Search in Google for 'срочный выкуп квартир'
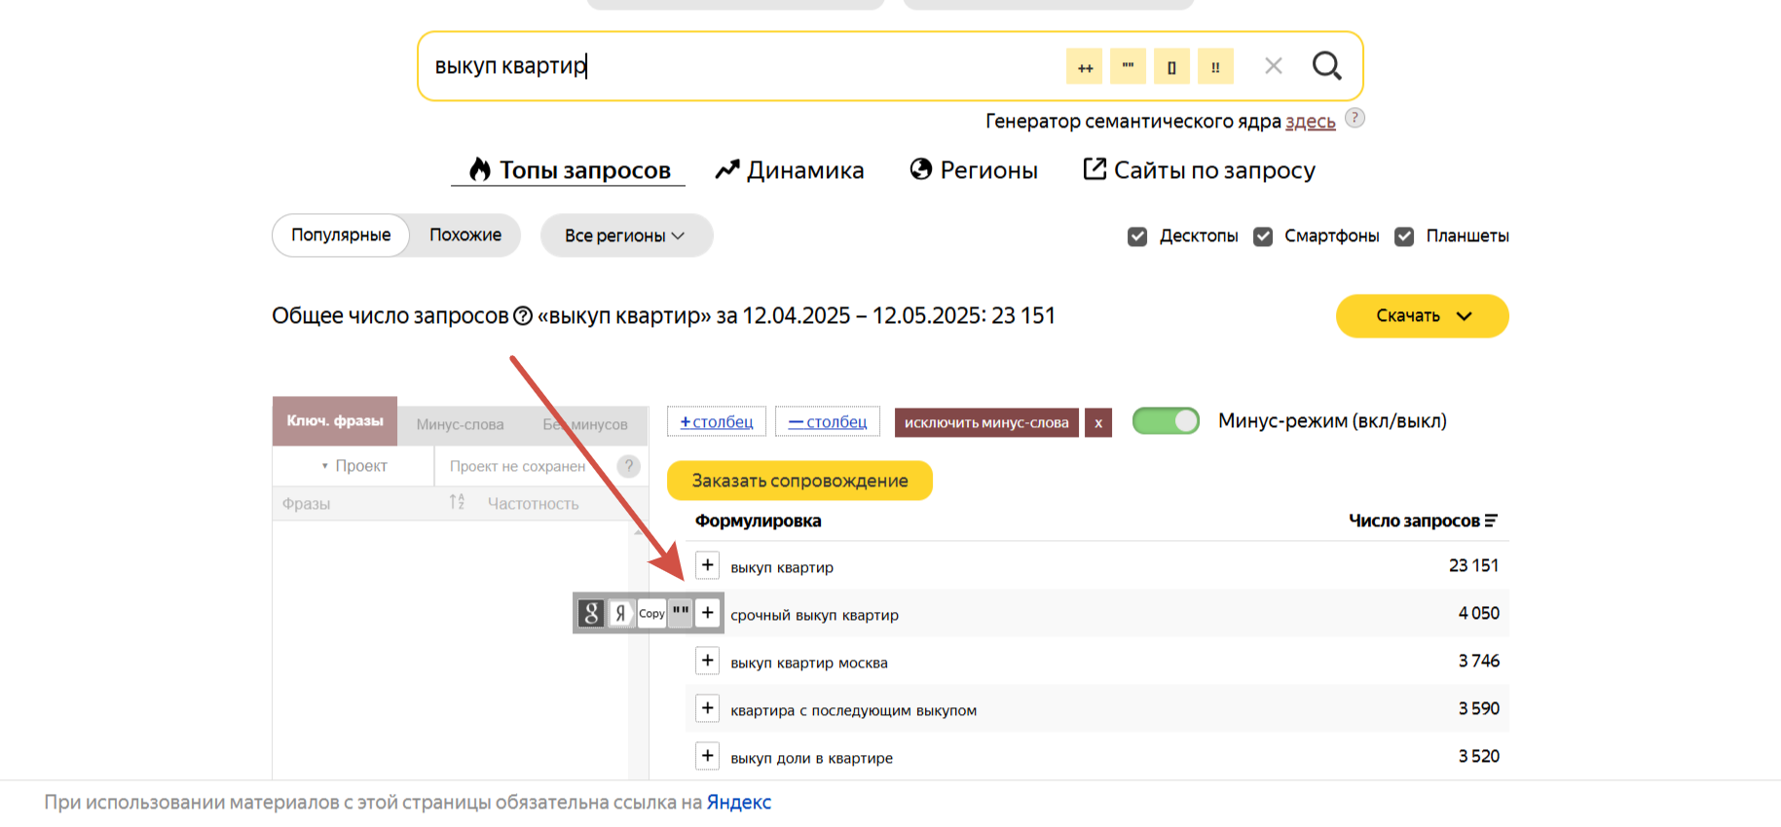The image size is (1781, 827). pos(591,613)
